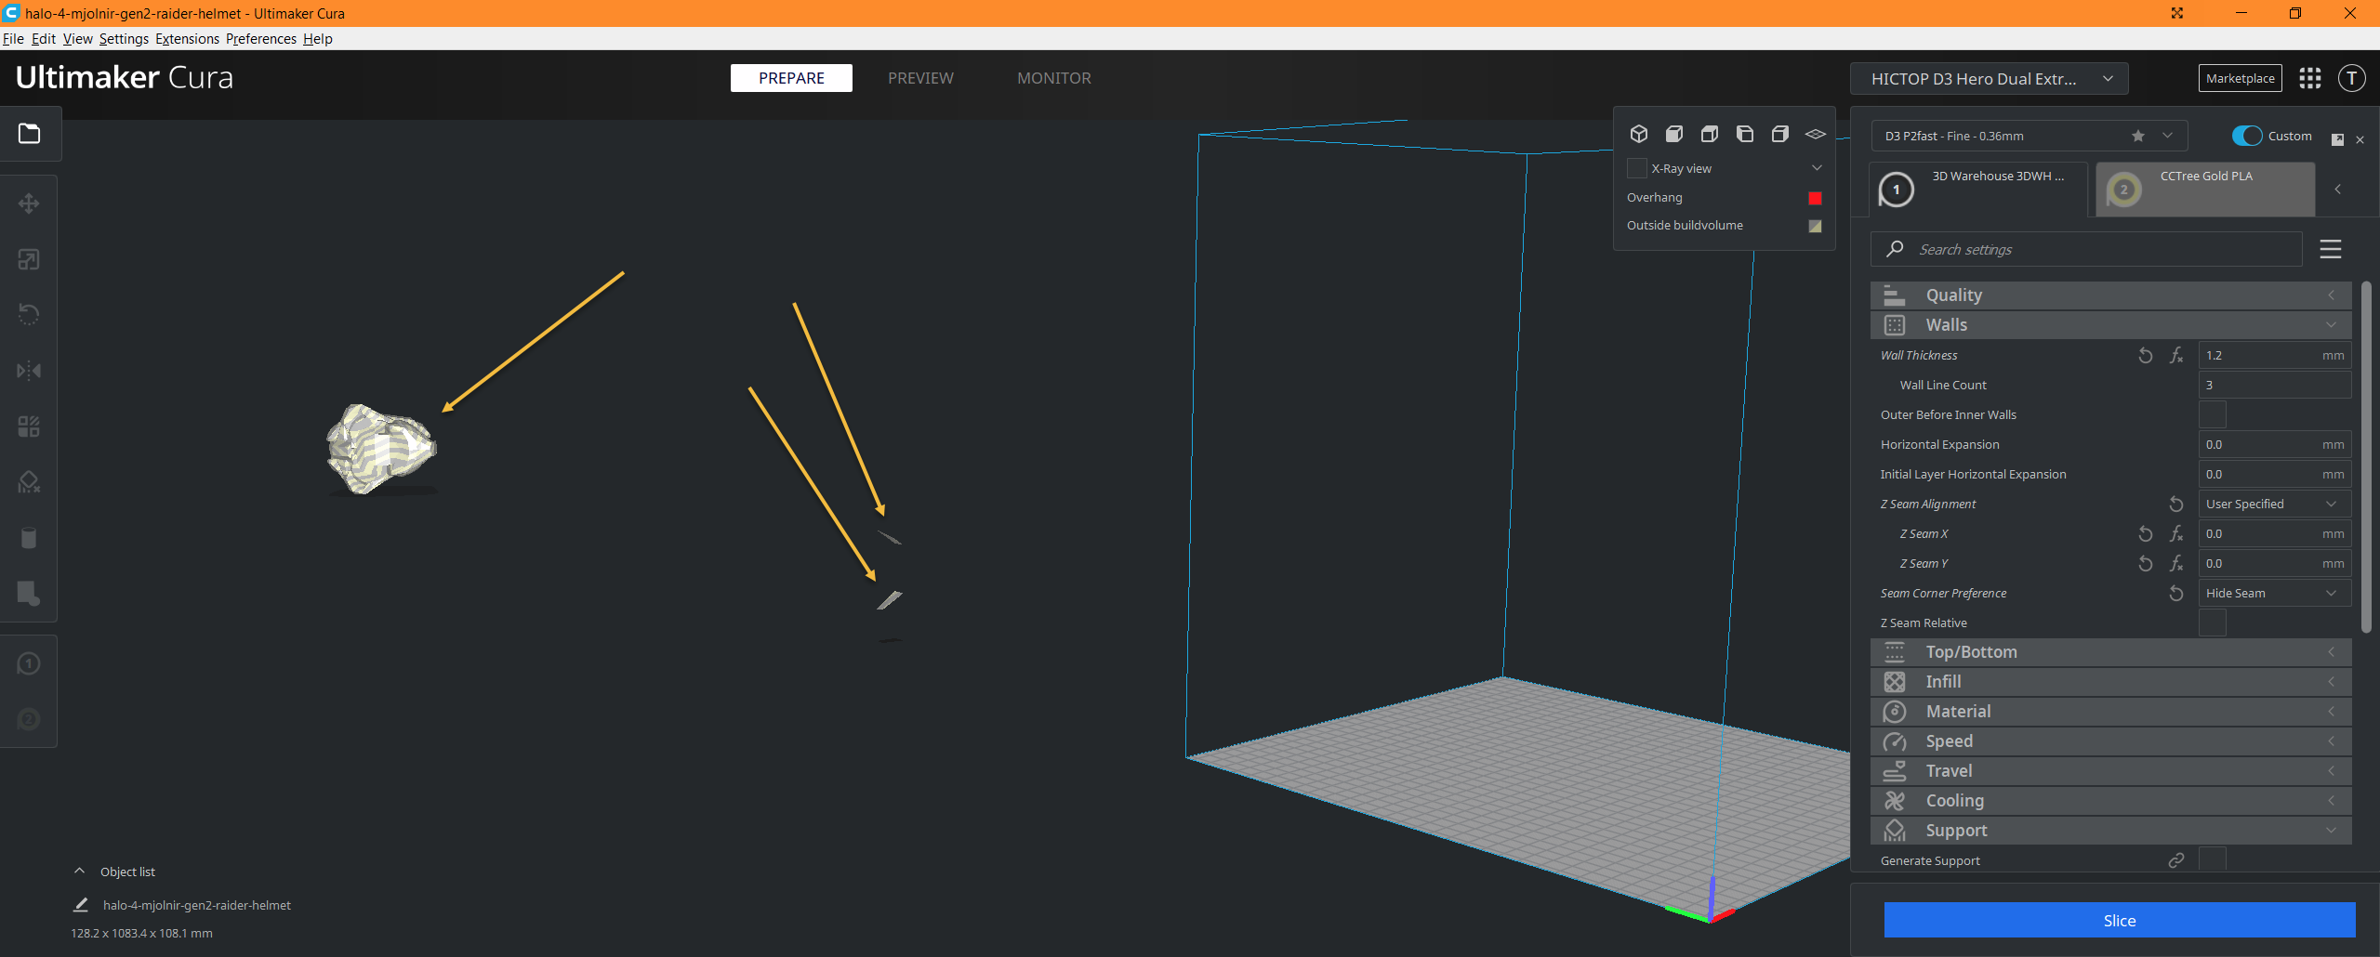Click the pencil icon to rename the object
The width and height of the screenshot is (2380, 957).
point(81,905)
